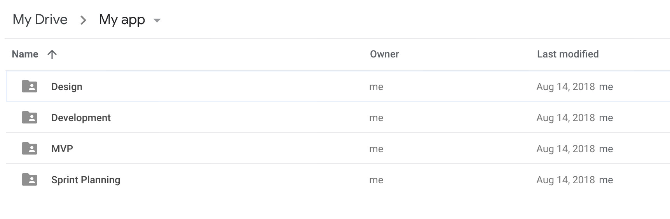Navigate to My Drive in breadcrumb

[x=40, y=19]
